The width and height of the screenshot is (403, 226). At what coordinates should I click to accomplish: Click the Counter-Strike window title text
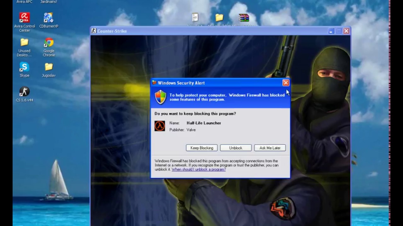pyautogui.click(x=112, y=31)
